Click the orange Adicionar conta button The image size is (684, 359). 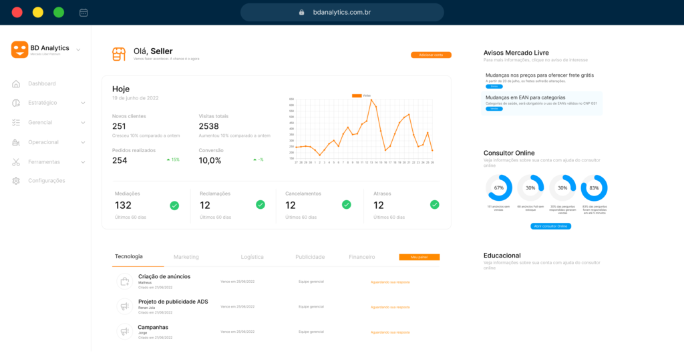(431, 55)
